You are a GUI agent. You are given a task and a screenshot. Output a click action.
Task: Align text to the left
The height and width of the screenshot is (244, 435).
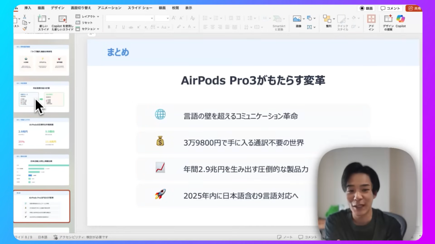click(x=205, y=27)
